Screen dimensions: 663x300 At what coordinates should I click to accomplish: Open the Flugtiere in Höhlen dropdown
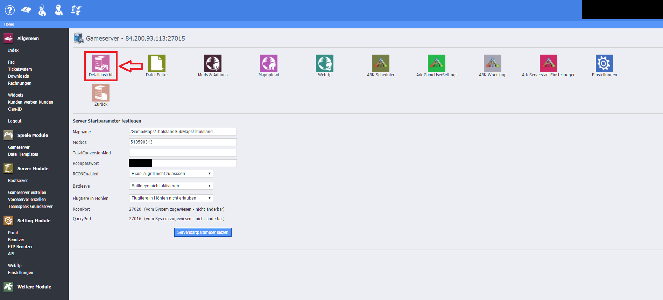coord(171,198)
